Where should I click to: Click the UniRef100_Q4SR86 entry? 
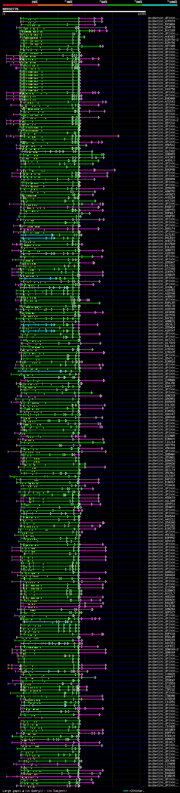161,312
